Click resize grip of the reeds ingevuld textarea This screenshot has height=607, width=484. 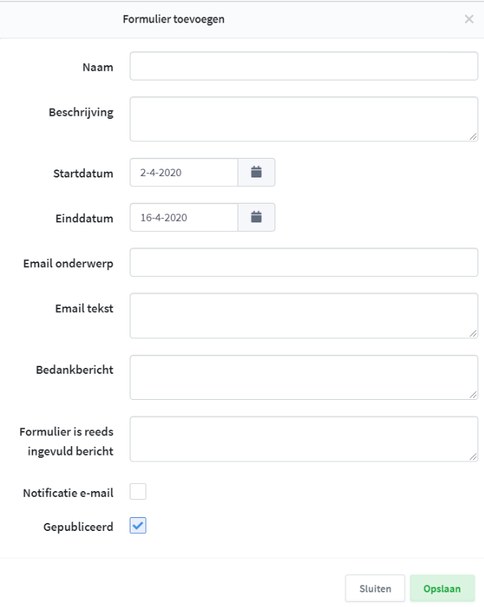[473, 457]
